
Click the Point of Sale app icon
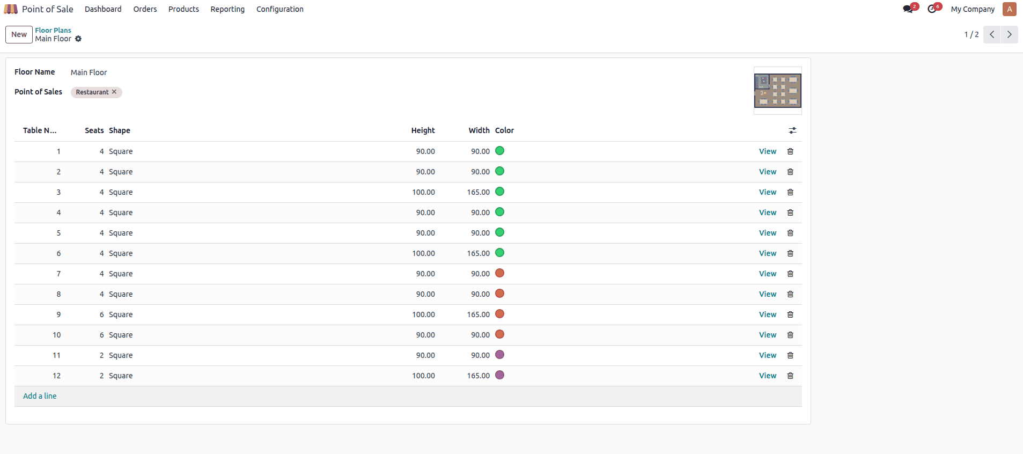click(x=11, y=9)
